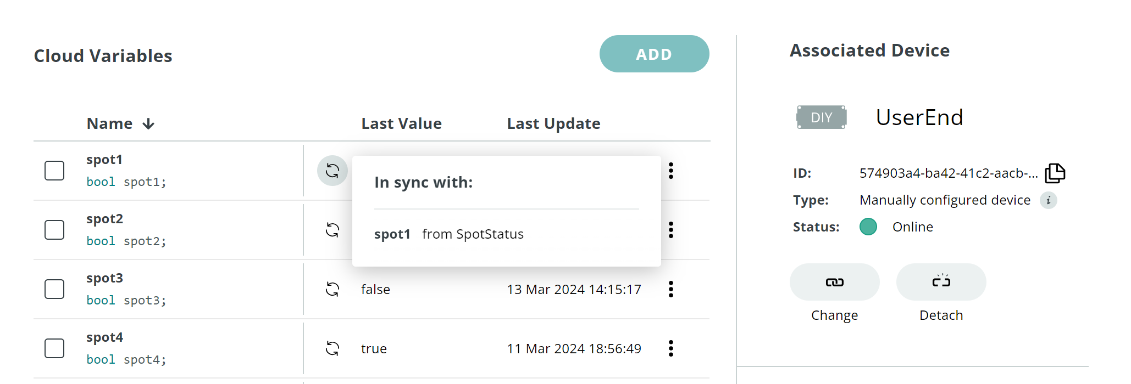Click the Change device link icon
1131x384 pixels.
point(834,282)
